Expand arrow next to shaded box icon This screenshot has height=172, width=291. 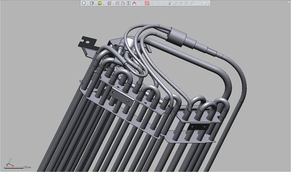(x=95, y=4)
